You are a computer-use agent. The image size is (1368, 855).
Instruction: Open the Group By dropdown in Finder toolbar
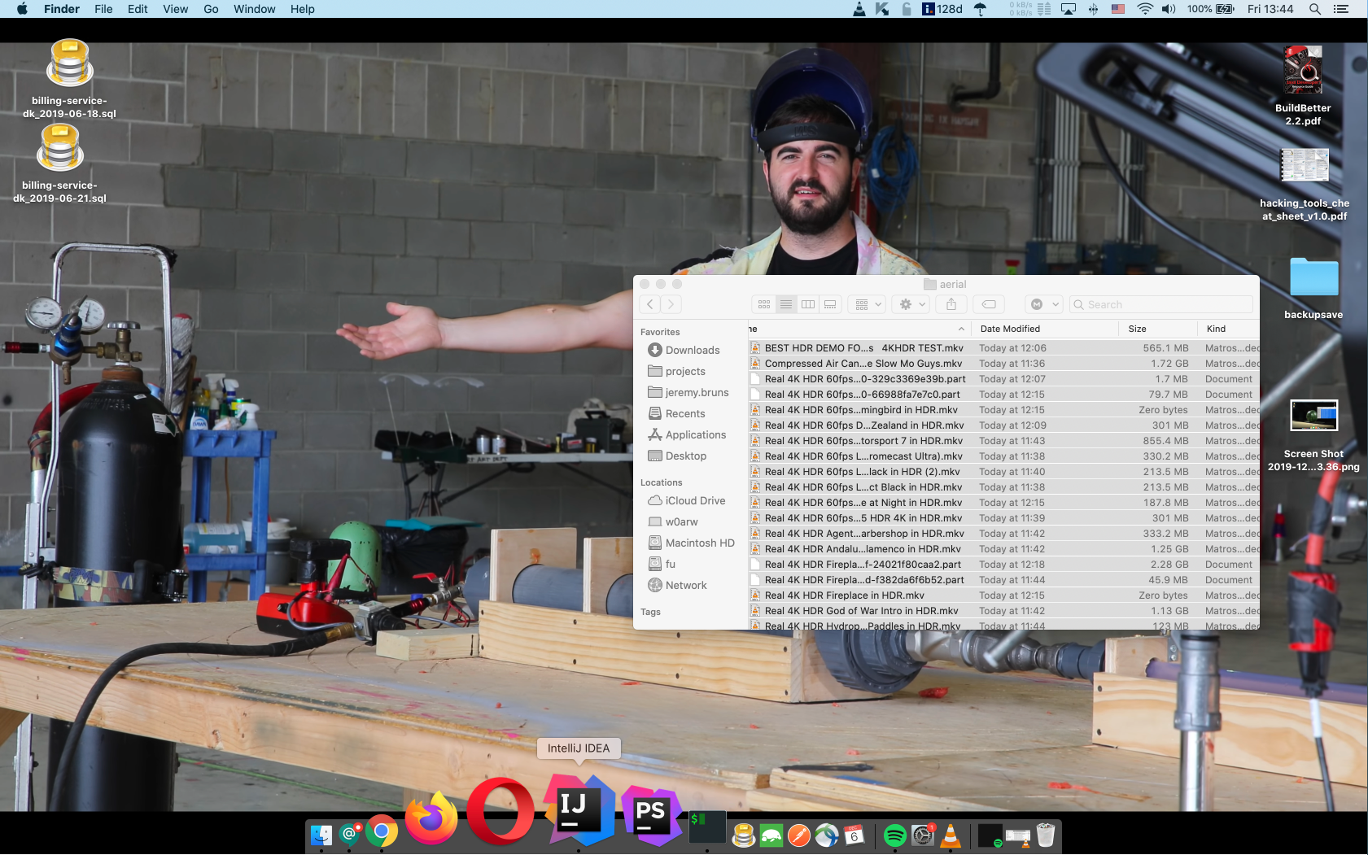point(868,304)
